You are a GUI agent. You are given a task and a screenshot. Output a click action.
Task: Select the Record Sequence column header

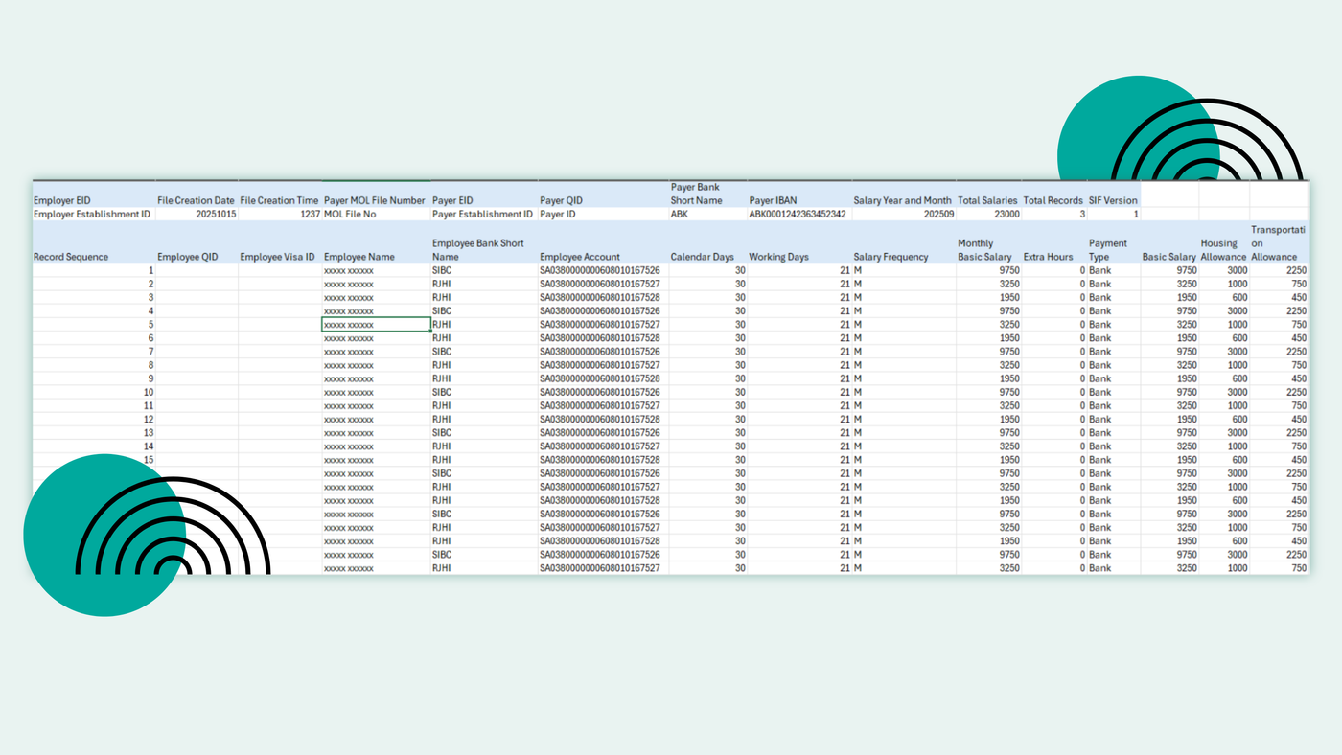(x=72, y=257)
